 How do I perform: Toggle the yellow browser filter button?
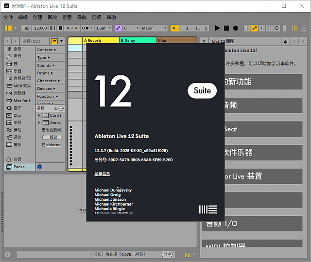click(54, 41)
